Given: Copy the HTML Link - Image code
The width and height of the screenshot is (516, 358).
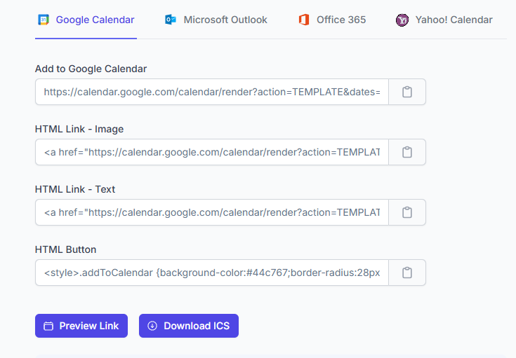Looking at the screenshot, I should pyautogui.click(x=406, y=152).
